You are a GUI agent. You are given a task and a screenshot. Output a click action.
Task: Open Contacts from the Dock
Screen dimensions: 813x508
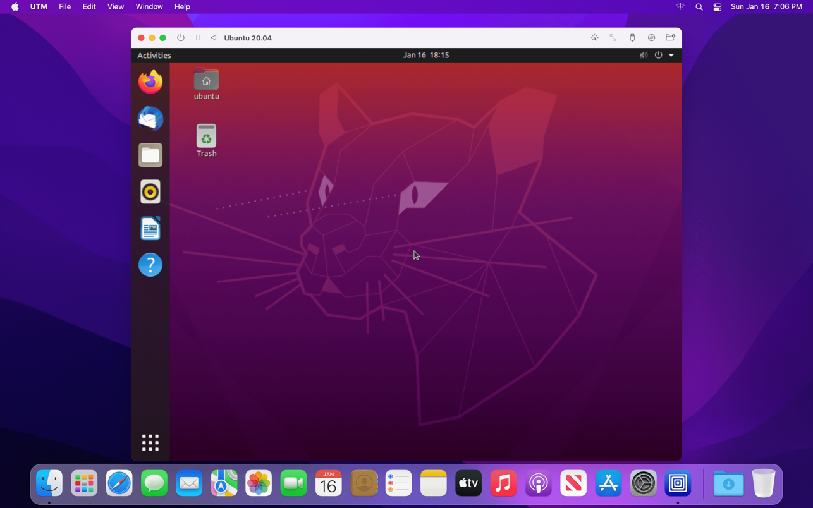[x=364, y=483]
